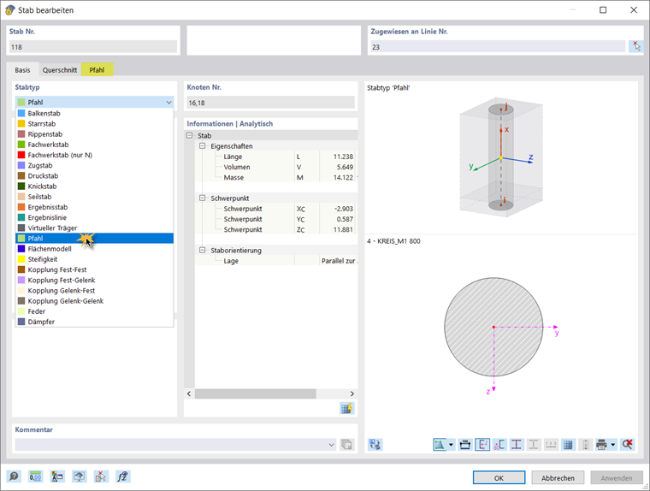Click the color display properties icon

[57, 476]
